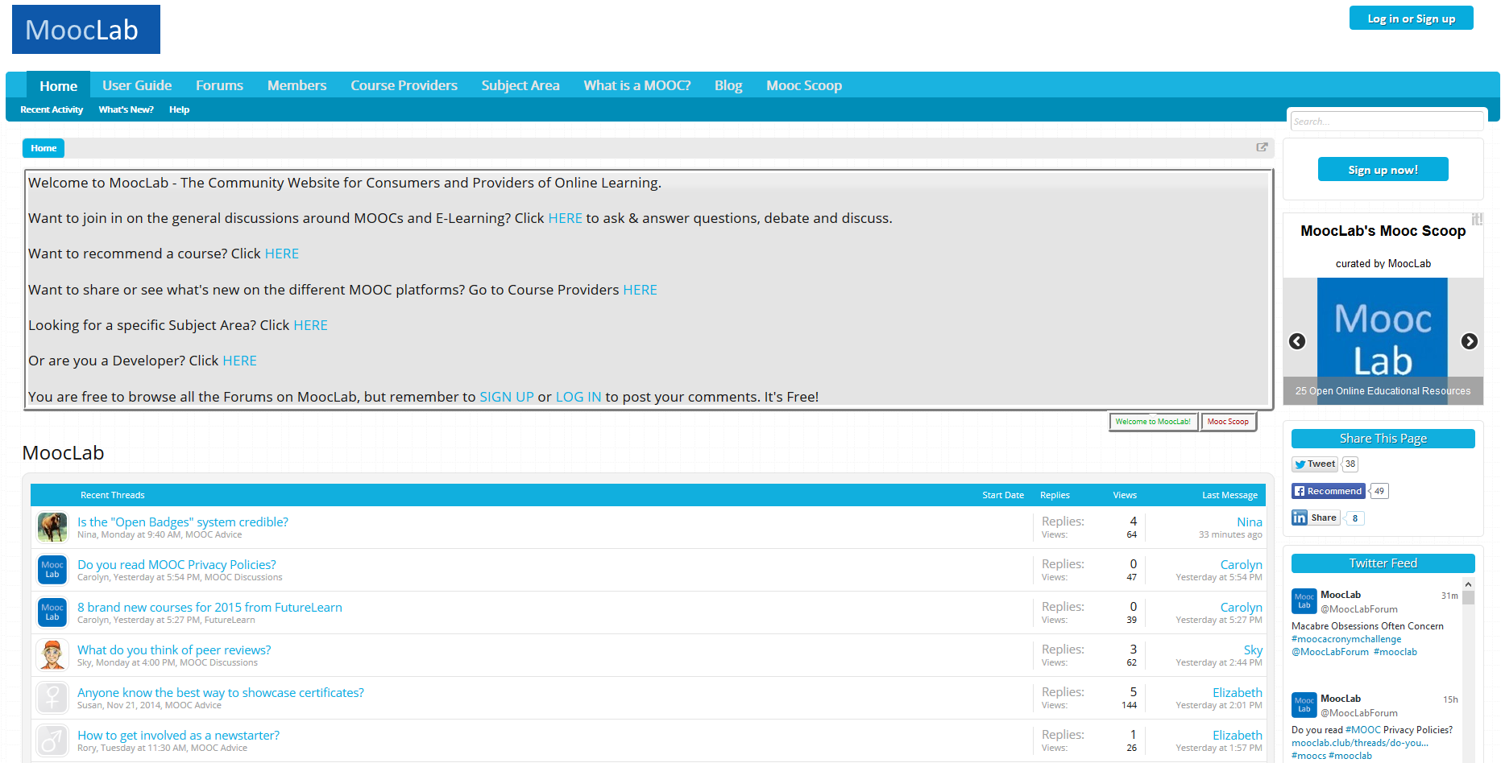
Task: Click MoocLab avatar on second tweet
Action: (1304, 705)
